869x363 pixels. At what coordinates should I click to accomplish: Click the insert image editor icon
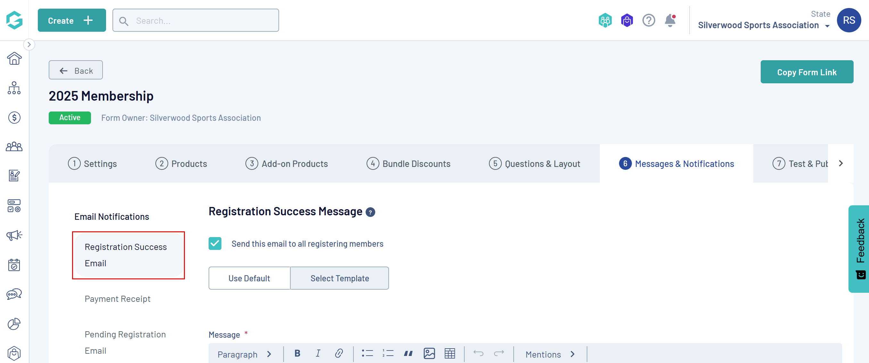point(429,353)
